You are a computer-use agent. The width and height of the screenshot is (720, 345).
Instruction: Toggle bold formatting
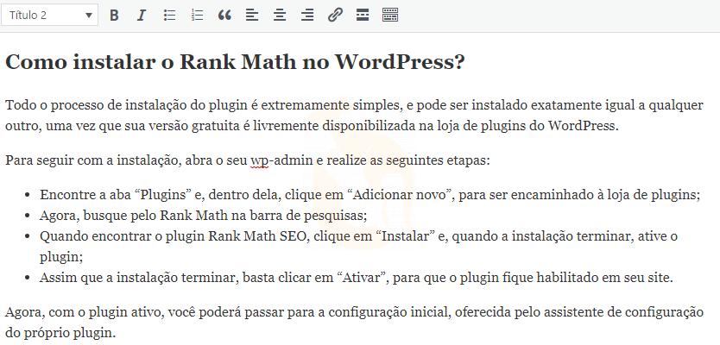pos(114,16)
